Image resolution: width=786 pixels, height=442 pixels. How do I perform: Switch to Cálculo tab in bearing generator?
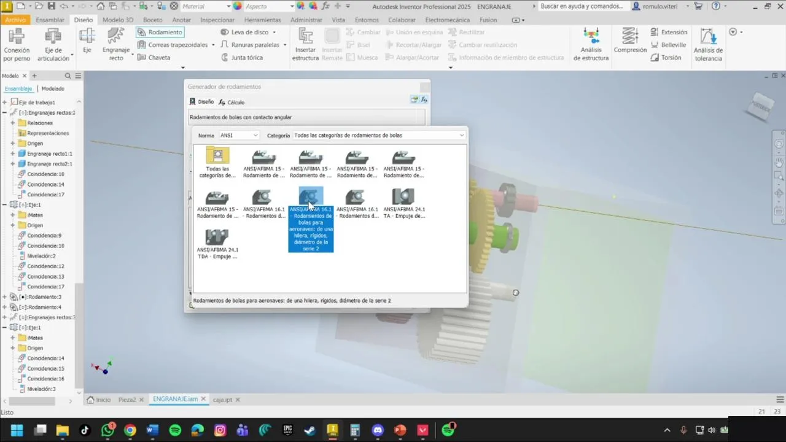click(x=232, y=103)
